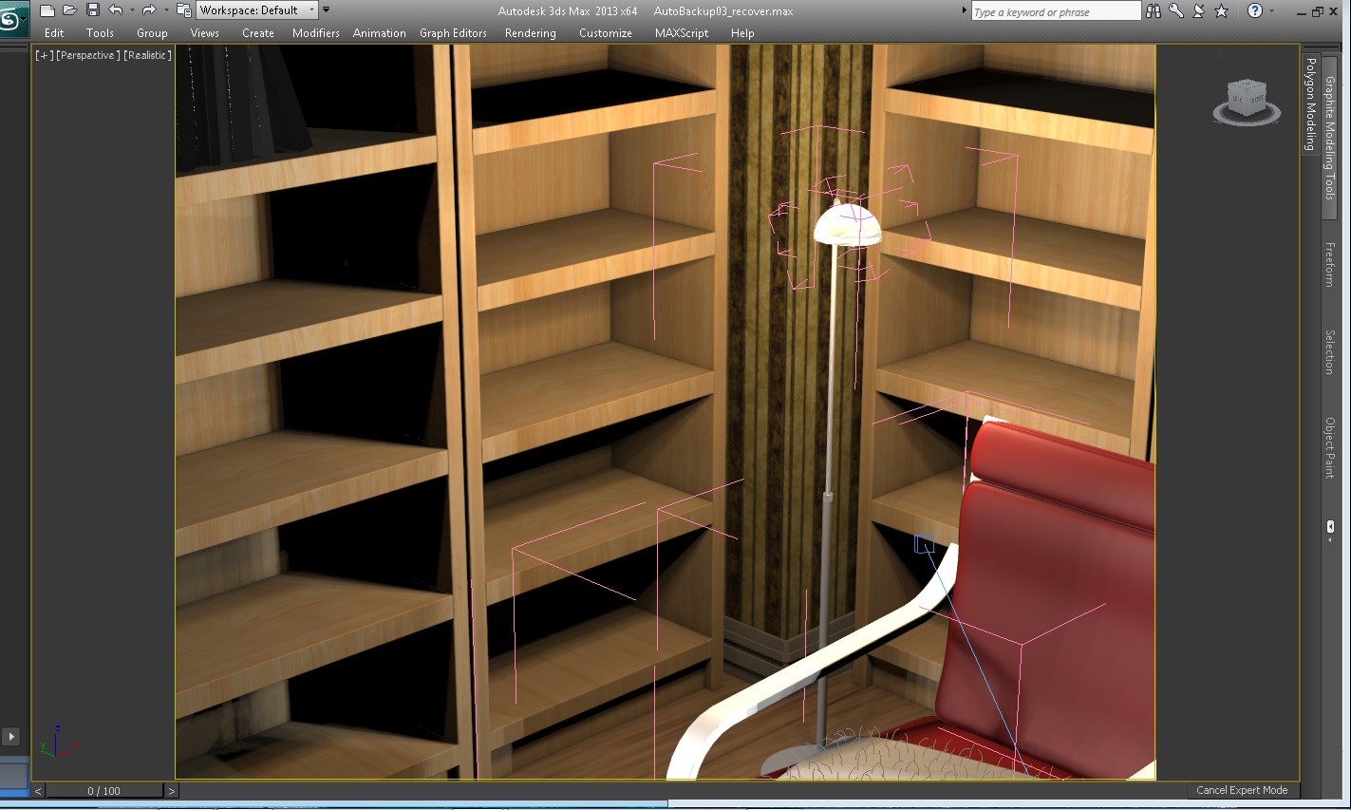The width and height of the screenshot is (1351, 810).
Task: Open the Modifiers menu
Action: (315, 33)
